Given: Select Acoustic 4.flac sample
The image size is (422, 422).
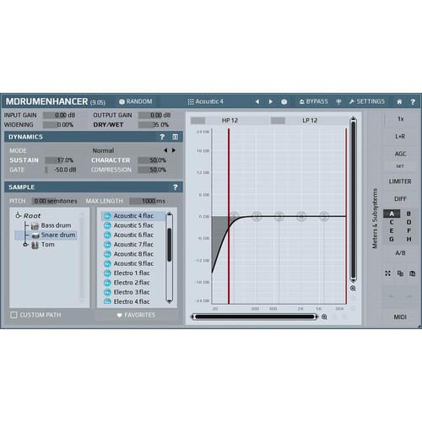Looking at the screenshot, I should tap(133, 216).
